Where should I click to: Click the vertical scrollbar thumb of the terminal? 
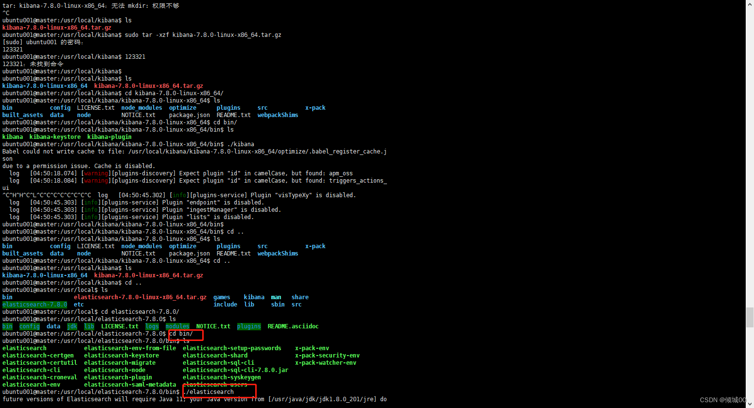(750, 317)
